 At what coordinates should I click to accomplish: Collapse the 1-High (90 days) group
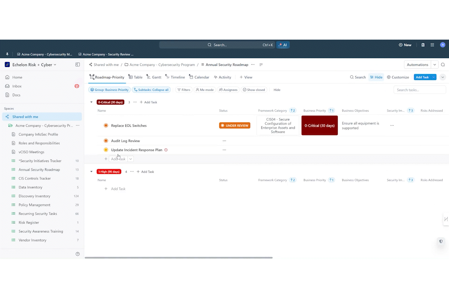(91, 172)
